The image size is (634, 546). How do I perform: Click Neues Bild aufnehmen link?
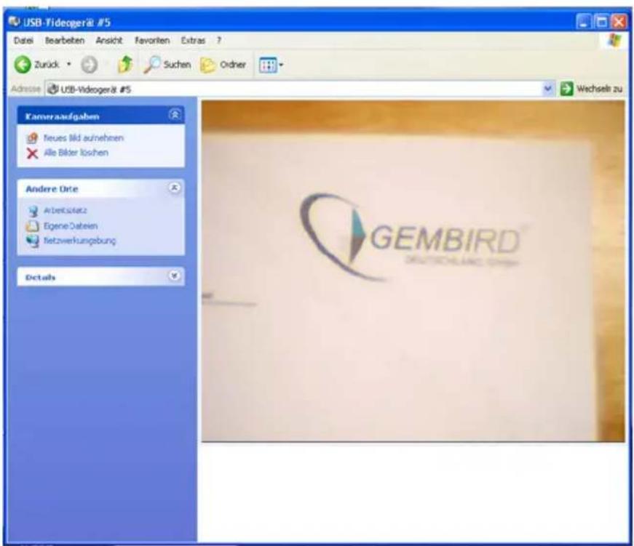(x=83, y=138)
